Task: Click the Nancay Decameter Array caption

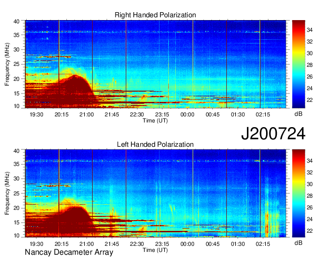Action: 69,252
